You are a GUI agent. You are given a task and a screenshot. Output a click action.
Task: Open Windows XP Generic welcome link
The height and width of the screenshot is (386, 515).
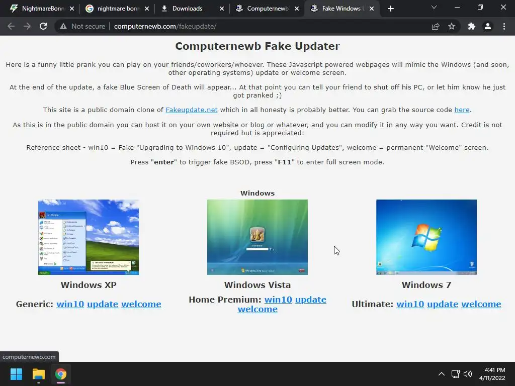coord(141,304)
